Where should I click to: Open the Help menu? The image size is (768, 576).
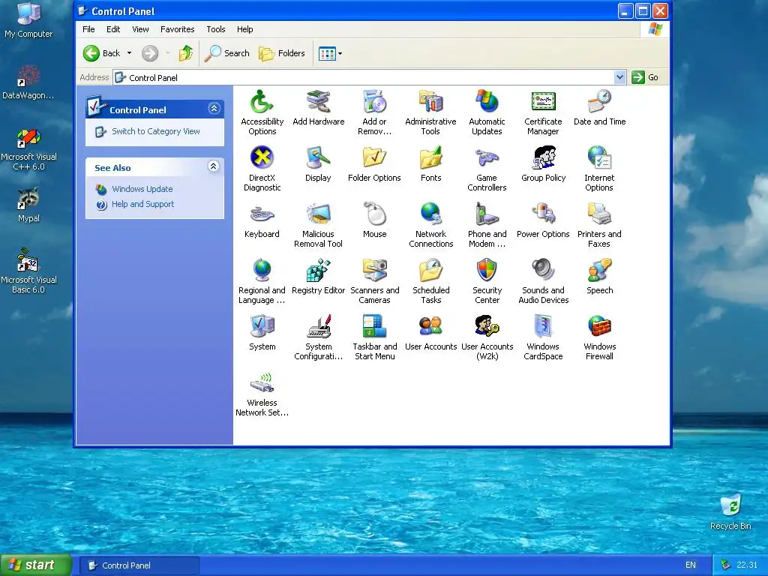tap(245, 29)
